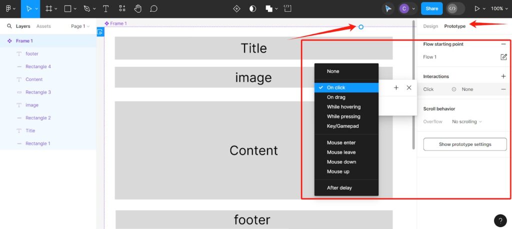Image resolution: width=512 pixels, height=229 pixels.
Task: Click the dashed clip content icon
Action: [287, 9]
